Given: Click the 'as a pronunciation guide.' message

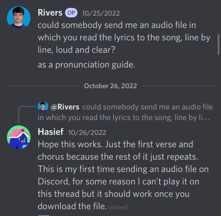Looking at the screenshot, I should click(86, 65).
